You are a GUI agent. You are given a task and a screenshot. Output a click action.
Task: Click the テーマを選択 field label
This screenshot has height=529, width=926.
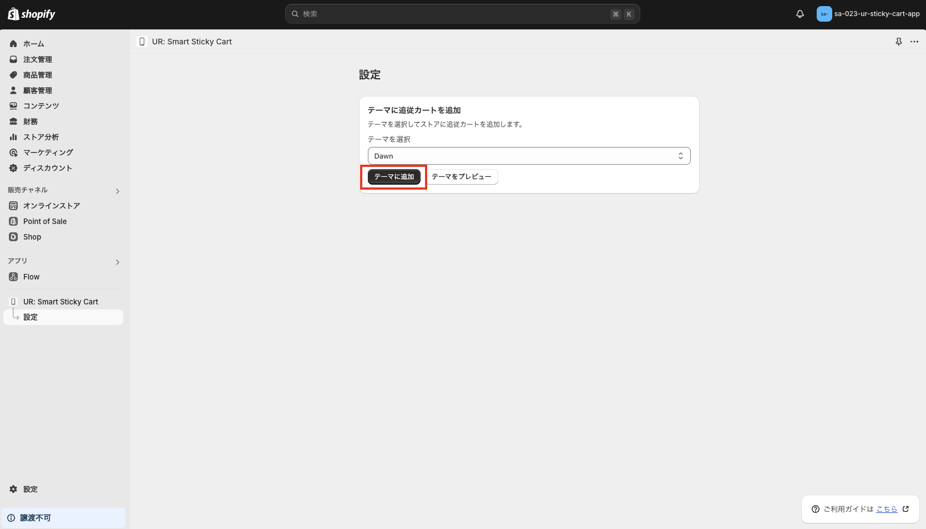[x=389, y=139]
